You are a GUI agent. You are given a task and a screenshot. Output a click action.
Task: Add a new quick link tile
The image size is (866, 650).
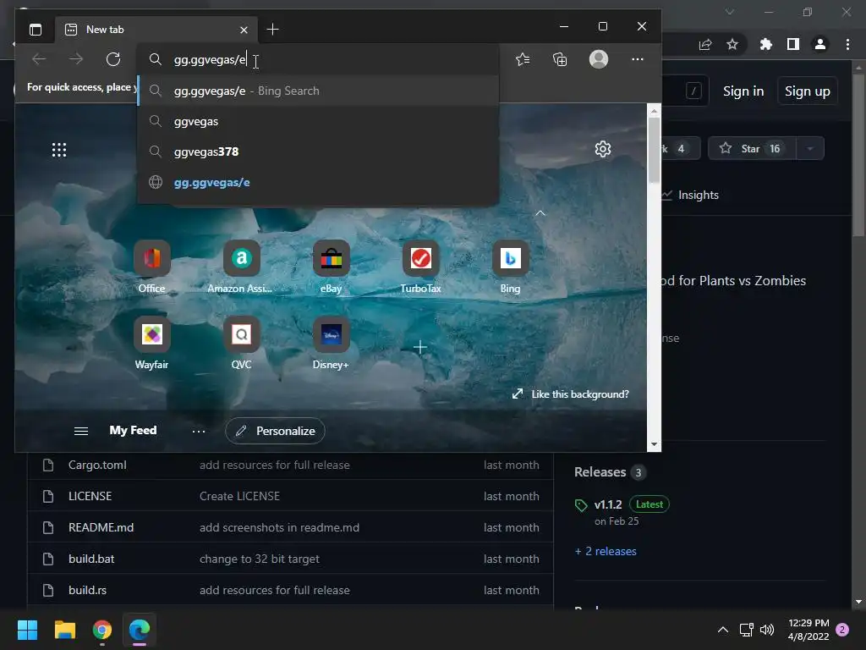(x=420, y=347)
